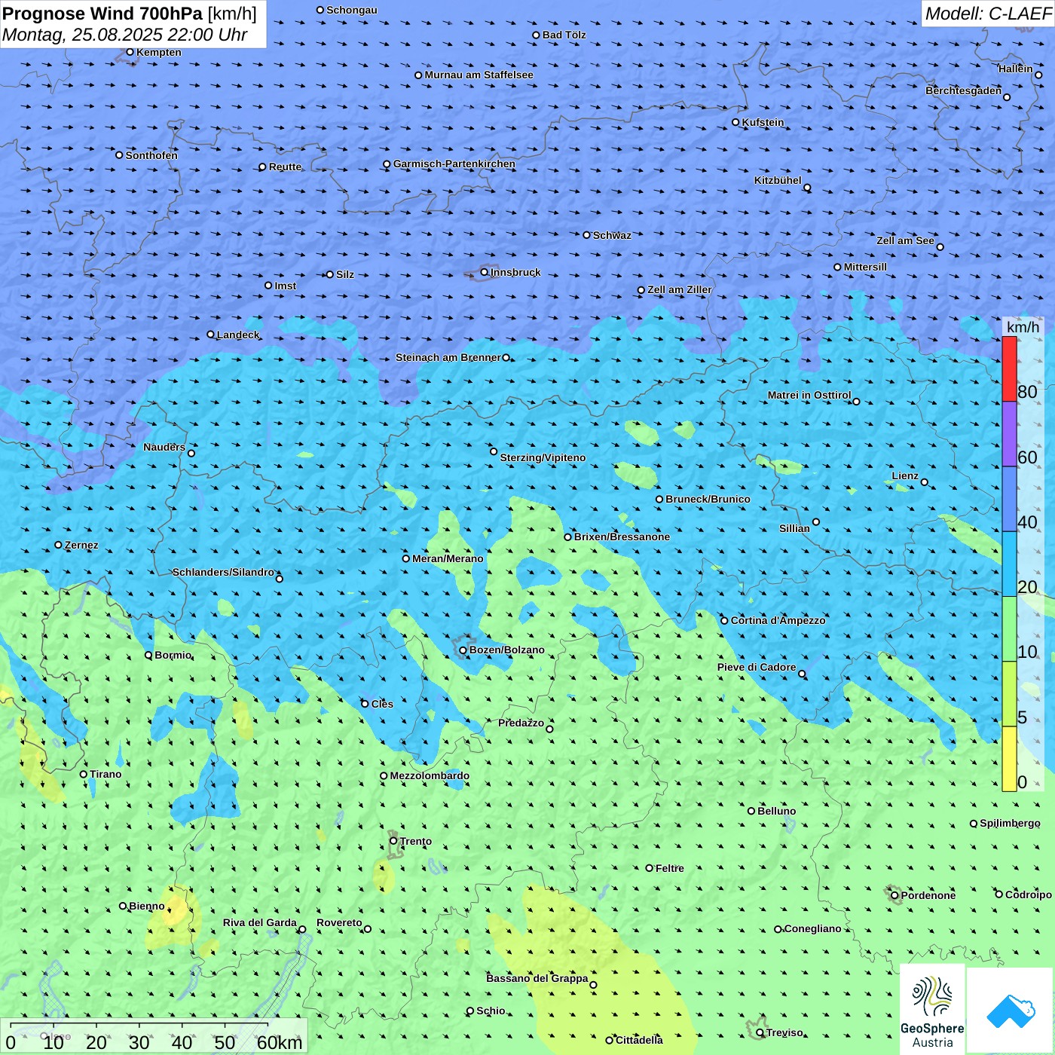Click the 'Cittadella' label
This screenshot has width=1055, height=1055.
639,1040
